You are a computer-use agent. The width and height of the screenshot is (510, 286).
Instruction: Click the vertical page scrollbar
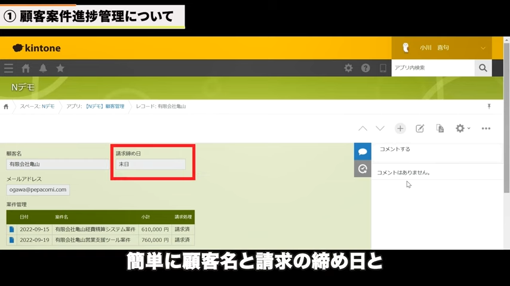506,117
